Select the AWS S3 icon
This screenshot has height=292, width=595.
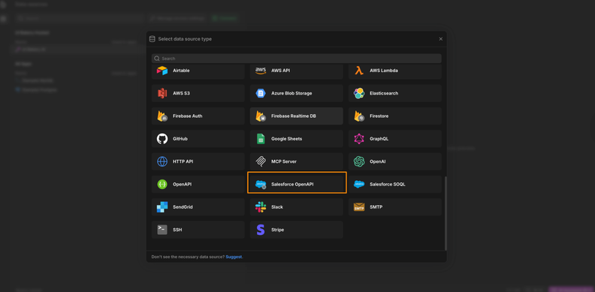point(162,93)
